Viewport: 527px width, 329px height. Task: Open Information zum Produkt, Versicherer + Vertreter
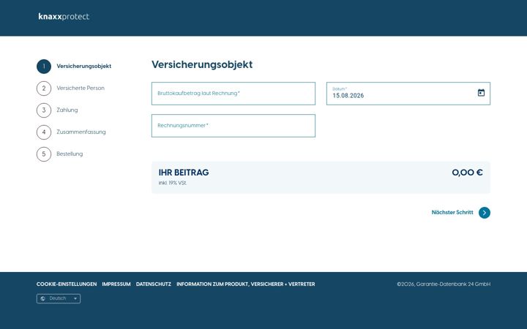246,284
